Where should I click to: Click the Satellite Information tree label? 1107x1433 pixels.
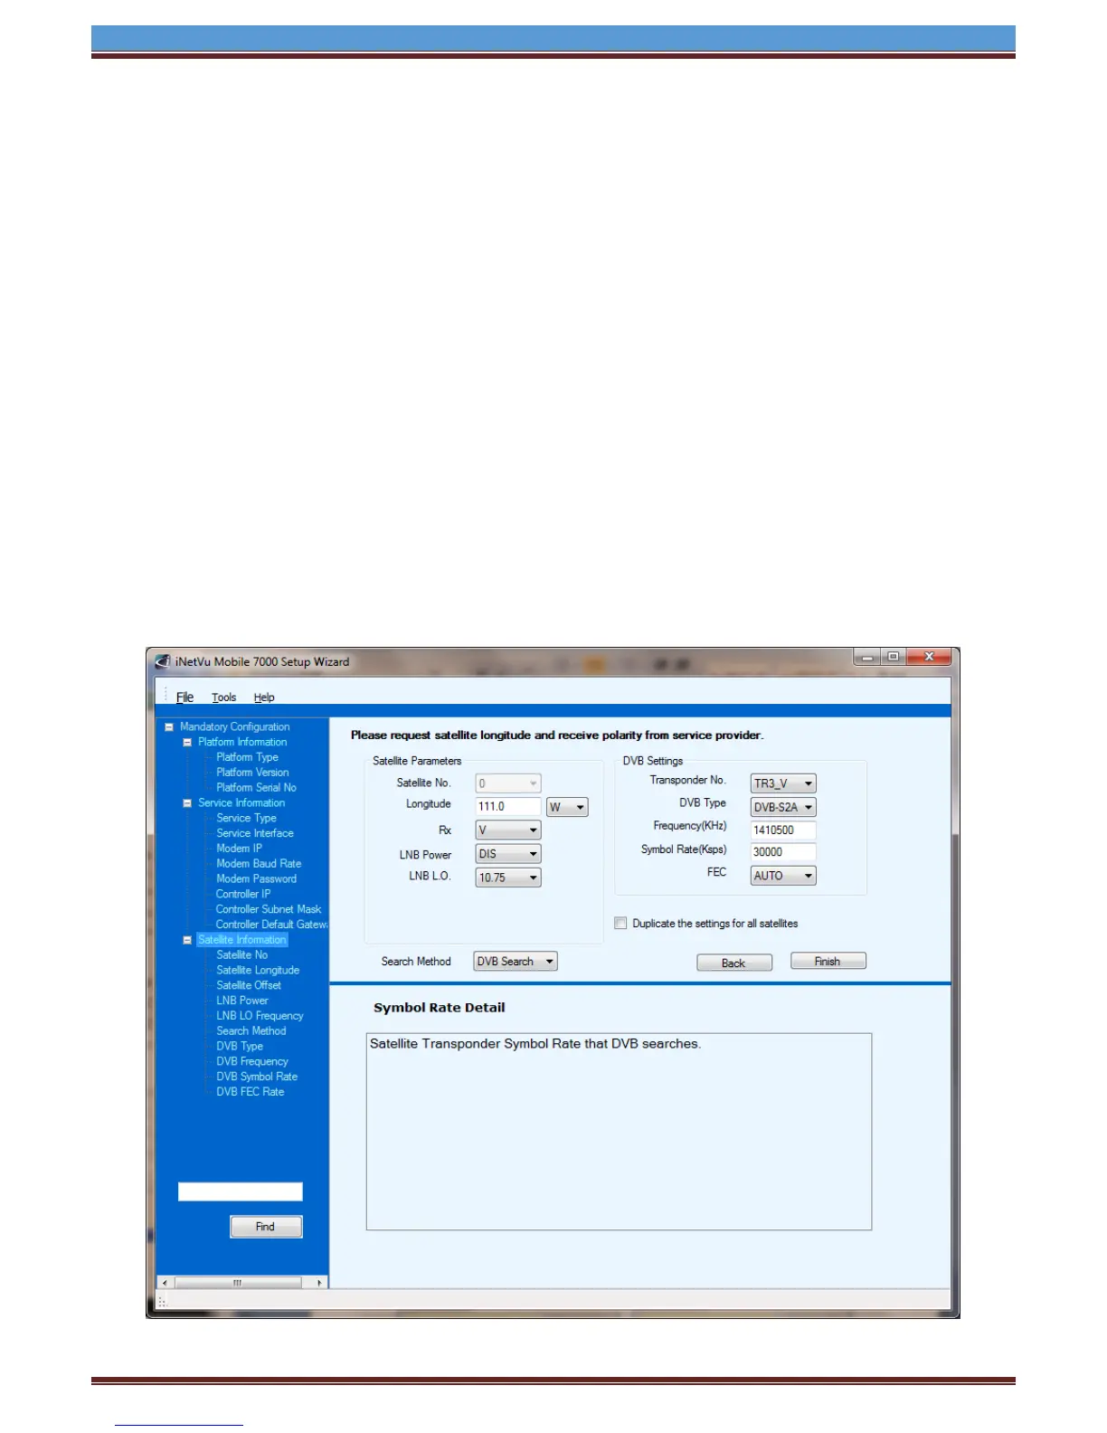(241, 940)
